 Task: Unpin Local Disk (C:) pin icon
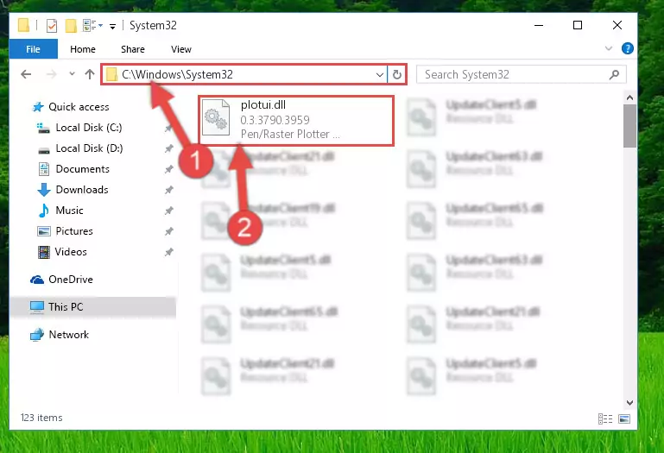(x=168, y=128)
